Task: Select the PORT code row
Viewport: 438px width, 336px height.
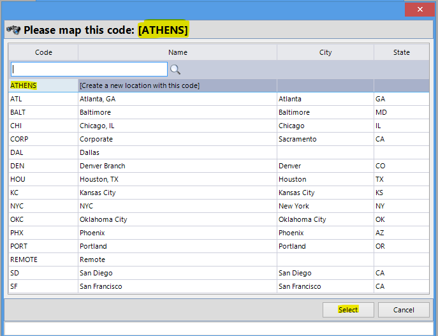Action: point(43,246)
